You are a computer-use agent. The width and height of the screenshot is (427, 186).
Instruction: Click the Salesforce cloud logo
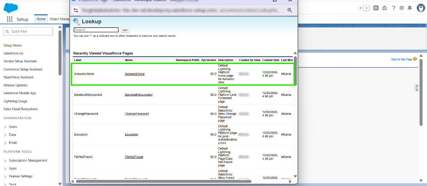tap(11, 8)
